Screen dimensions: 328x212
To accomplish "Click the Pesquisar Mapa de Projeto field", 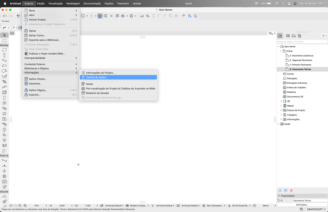I will pyautogui.click(x=302, y=42).
